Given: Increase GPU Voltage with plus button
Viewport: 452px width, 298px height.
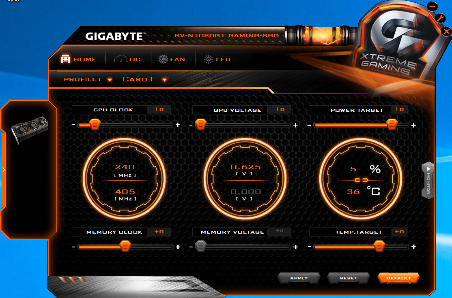Looking at the screenshot, I should click(x=295, y=125).
